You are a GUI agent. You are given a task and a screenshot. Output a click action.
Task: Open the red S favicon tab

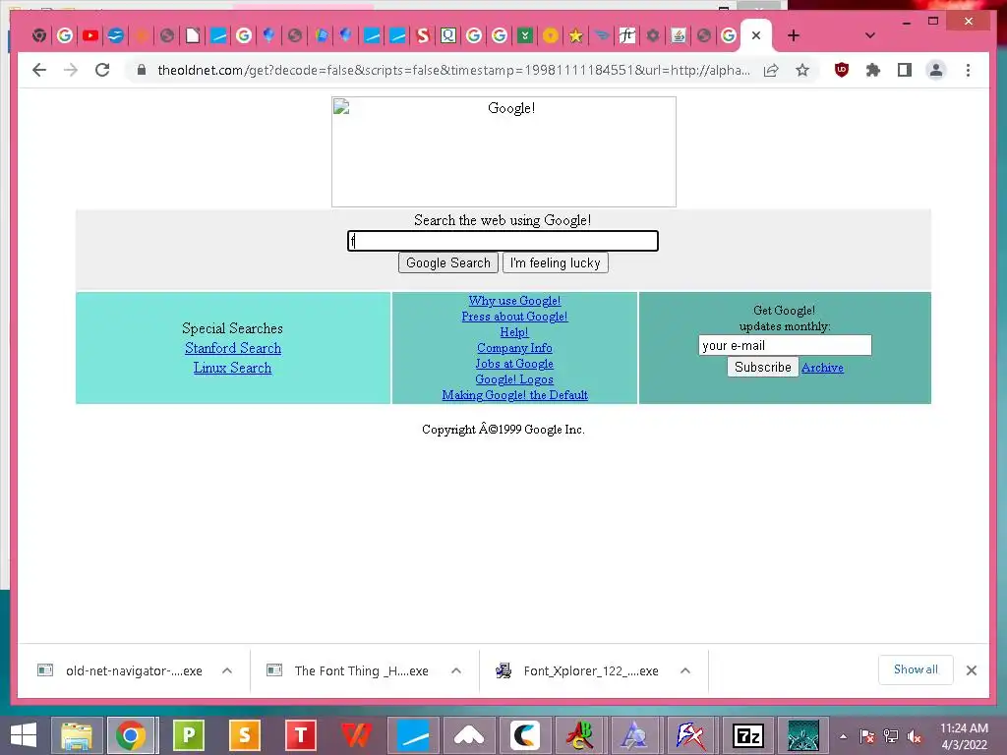click(x=423, y=36)
